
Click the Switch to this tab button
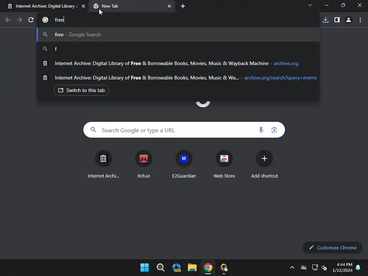pos(81,90)
